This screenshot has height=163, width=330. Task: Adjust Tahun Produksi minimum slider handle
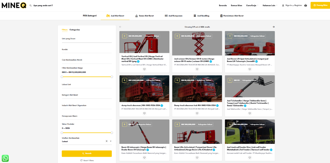62,133
